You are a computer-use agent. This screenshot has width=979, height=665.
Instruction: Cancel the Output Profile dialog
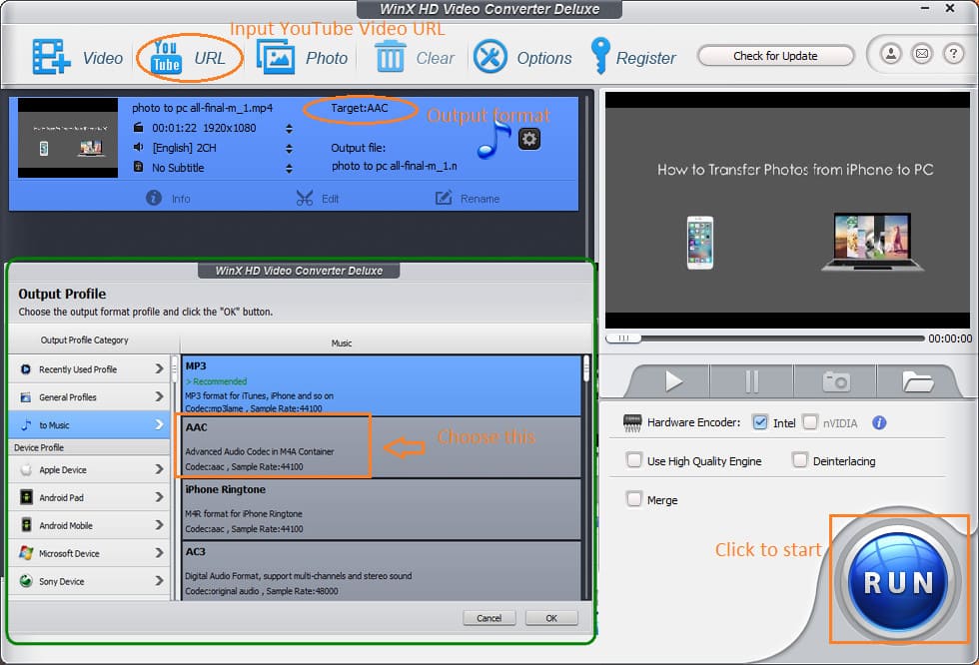pyautogui.click(x=489, y=618)
